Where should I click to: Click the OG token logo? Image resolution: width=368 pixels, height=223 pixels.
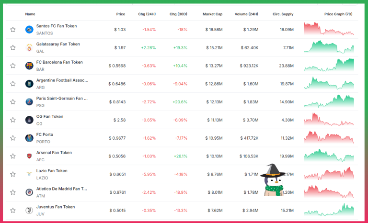point(29,120)
